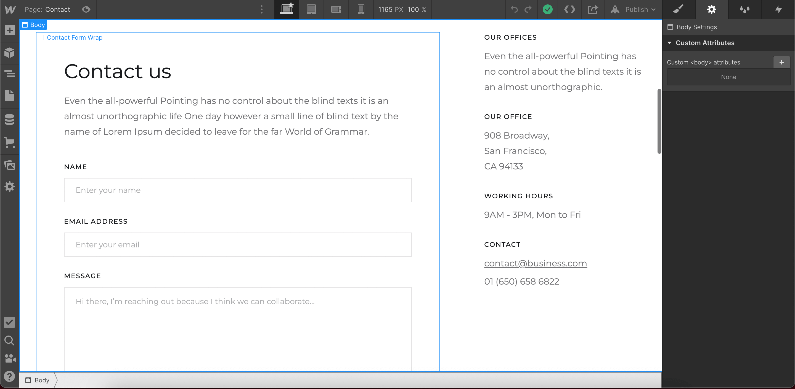Viewport: 795px width, 389px height.
Task: Open the Add Elements panel
Action: pos(10,30)
